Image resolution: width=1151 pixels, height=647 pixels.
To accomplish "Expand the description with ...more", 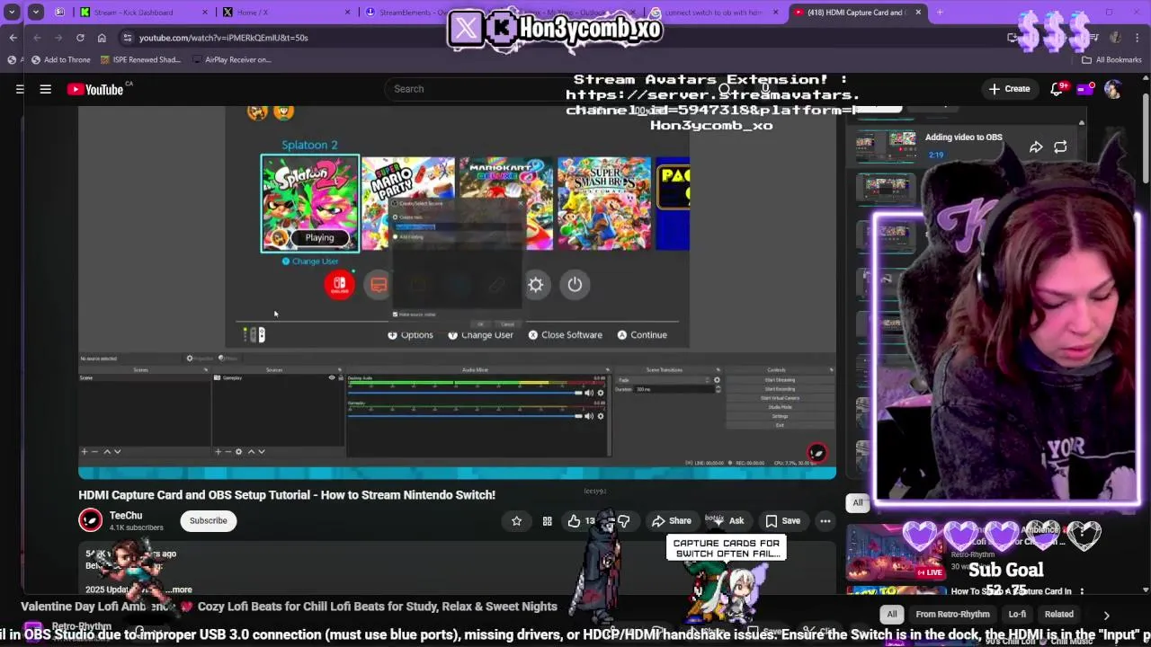I will click(x=179, y=589).
